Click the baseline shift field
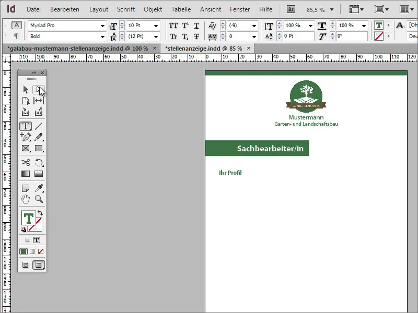The height and width of the screenshot is (313, 418). (298, 36)
